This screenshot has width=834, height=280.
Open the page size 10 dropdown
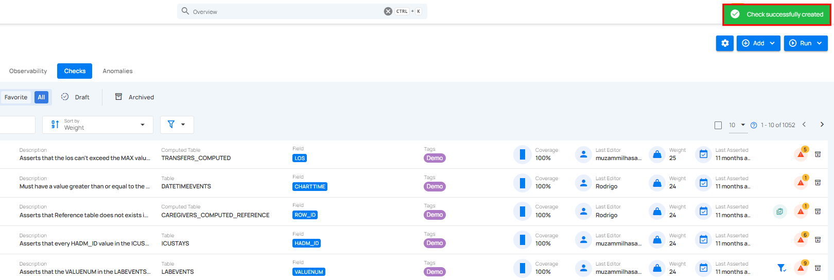[x=737, y=125]
